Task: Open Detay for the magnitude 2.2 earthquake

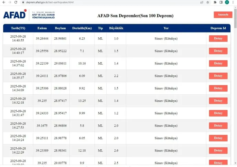Action: click(218, 76)
